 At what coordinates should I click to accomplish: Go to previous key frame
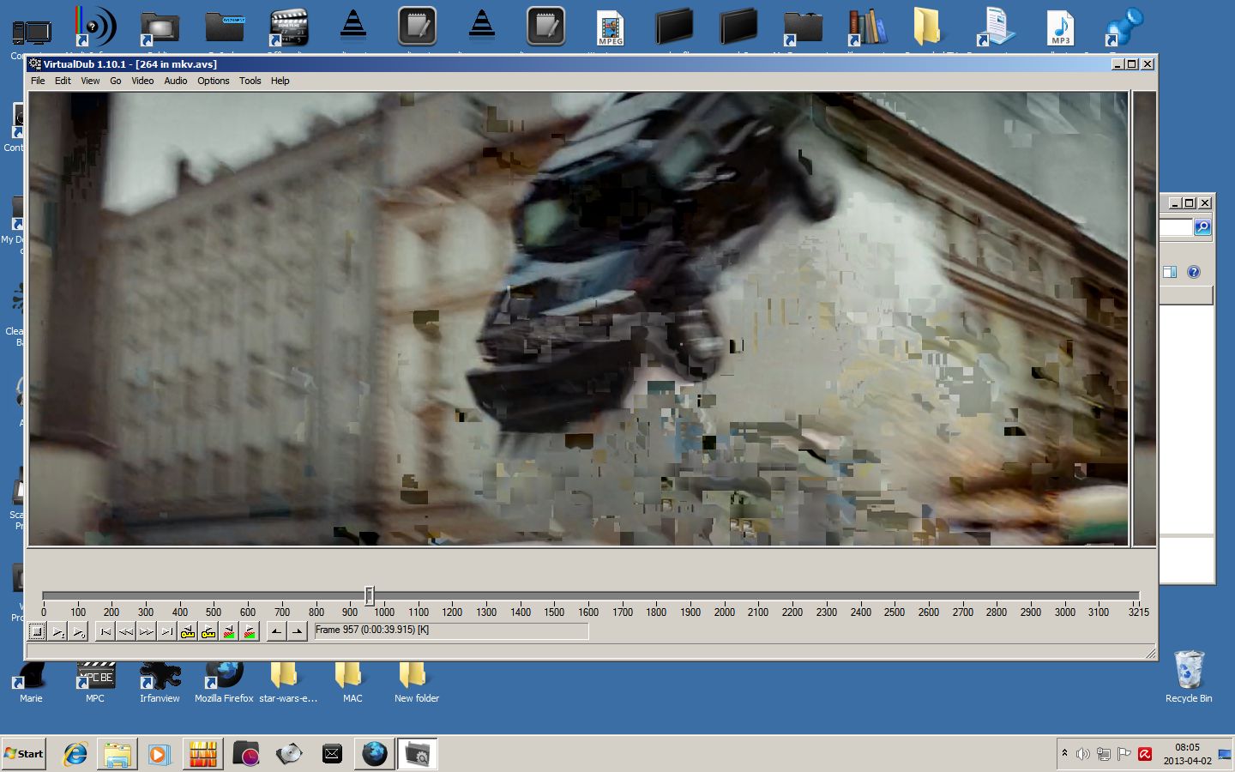(188, 632)
